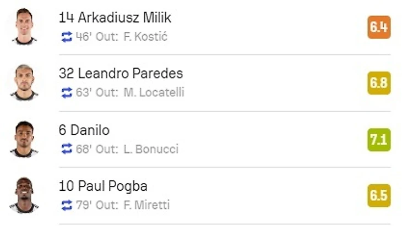The height and width of the screenshot is (226, 402).
Task: Click the F. Kostić substituted-out text
Action: [145, 37]
